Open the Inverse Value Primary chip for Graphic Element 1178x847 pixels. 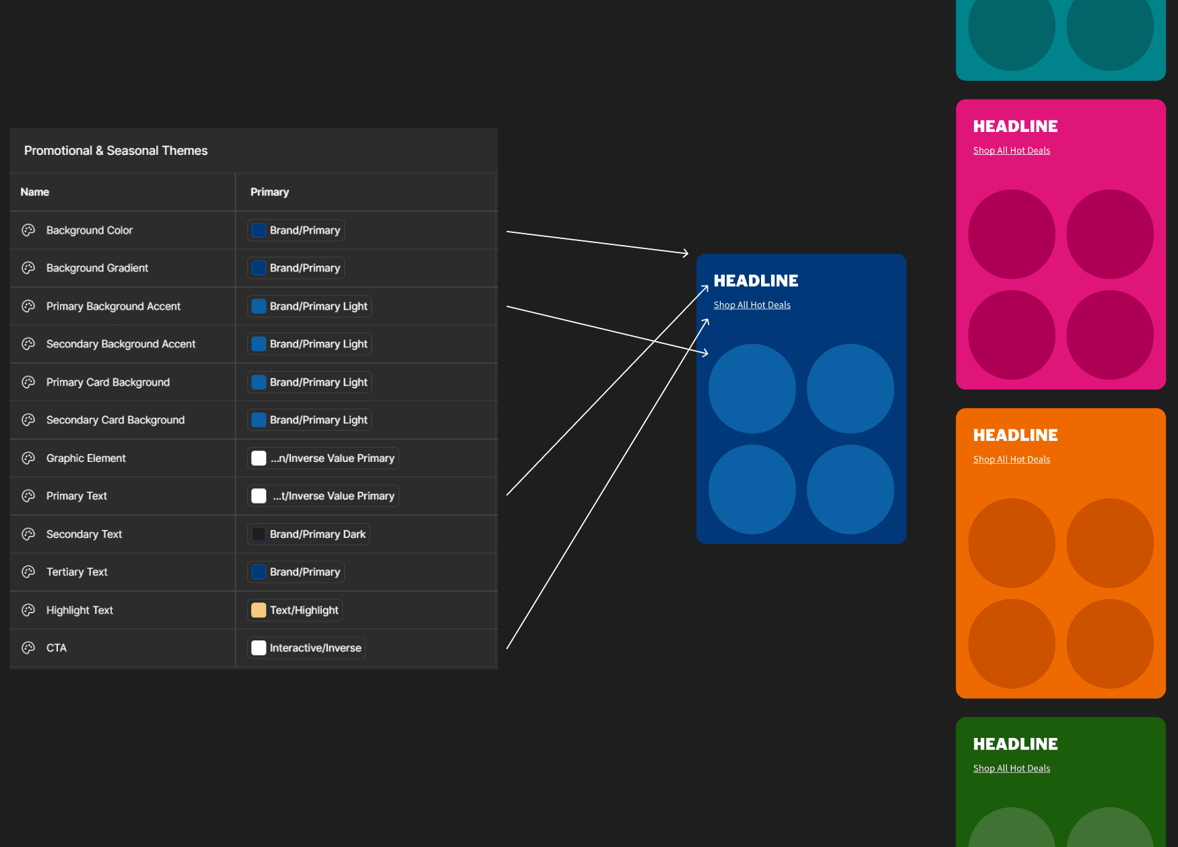pos(323,459)
